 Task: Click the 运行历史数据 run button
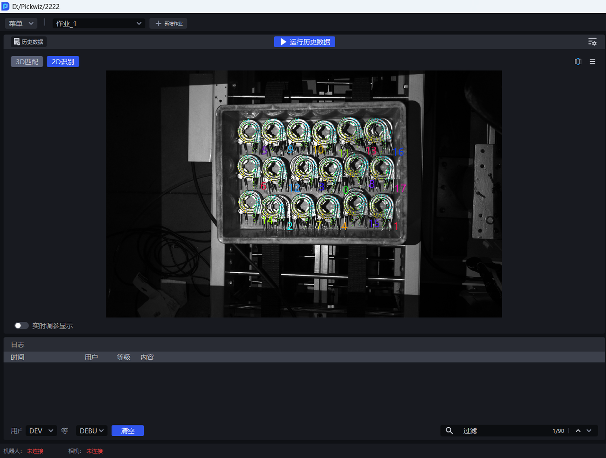[304, 42]
